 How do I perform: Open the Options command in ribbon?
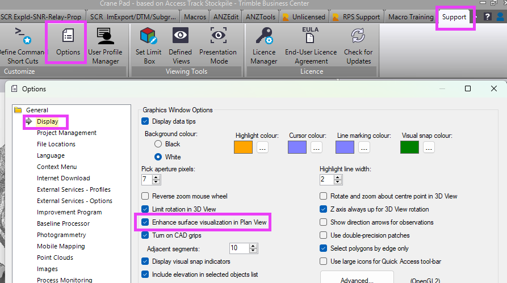[68, 42]
